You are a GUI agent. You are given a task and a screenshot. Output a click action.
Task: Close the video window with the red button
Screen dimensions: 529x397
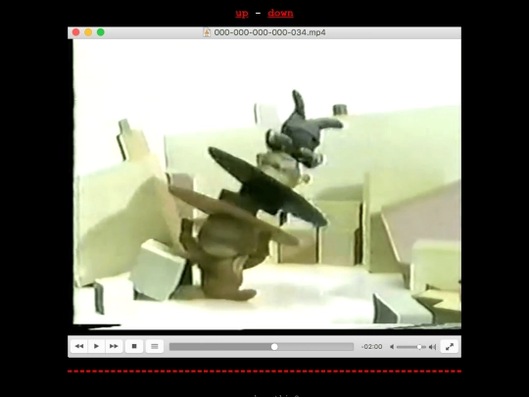point(75,32)
